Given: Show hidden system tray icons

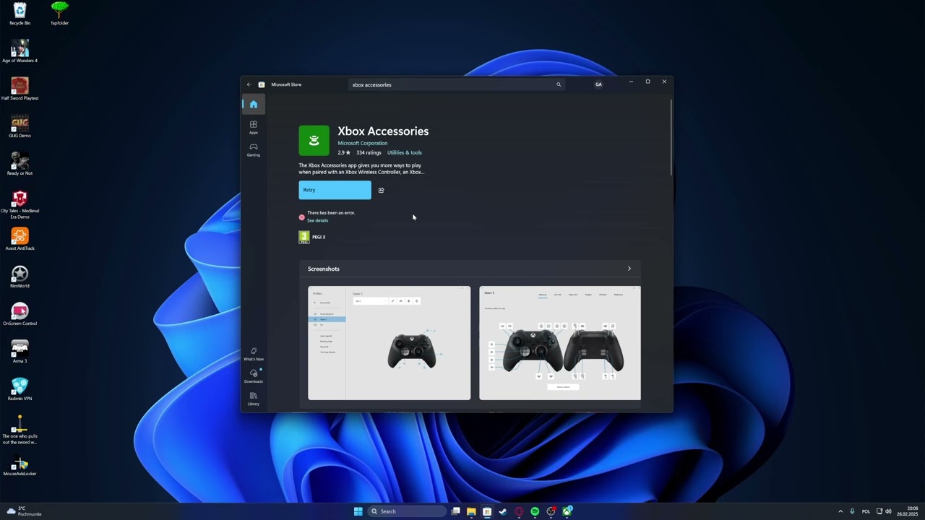Looking at the screenshot, I should pyautogui.click(x=840, y=511).
